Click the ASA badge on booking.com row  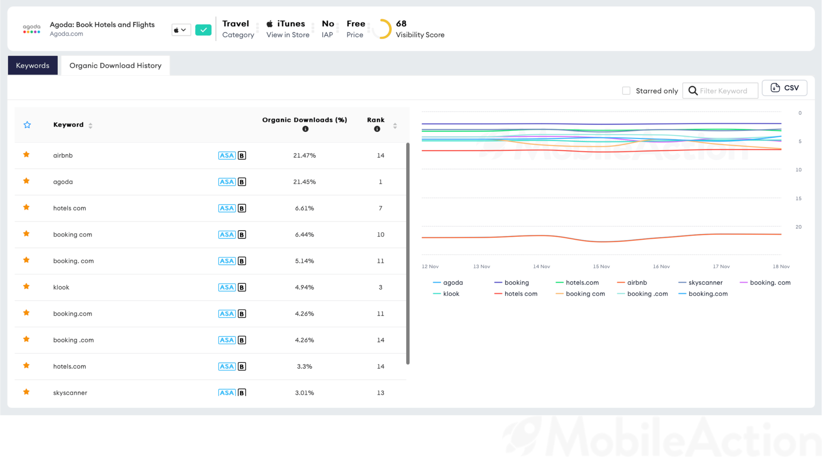click(x=227, y=314)
